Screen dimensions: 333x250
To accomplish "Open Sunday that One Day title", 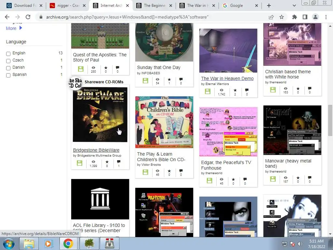I will 159,67.
